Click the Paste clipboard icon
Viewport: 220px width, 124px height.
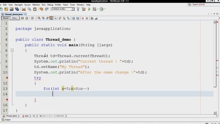tap(35, 9)
